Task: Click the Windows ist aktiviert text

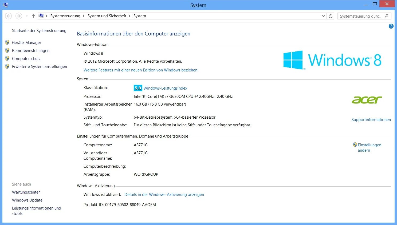Action: [x=102, y=195]
